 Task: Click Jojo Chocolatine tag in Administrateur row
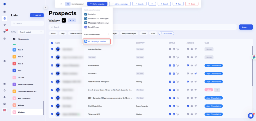pos(214,65)
